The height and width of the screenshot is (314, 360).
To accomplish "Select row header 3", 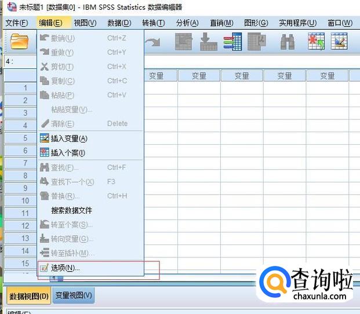I will pos(21,113).
